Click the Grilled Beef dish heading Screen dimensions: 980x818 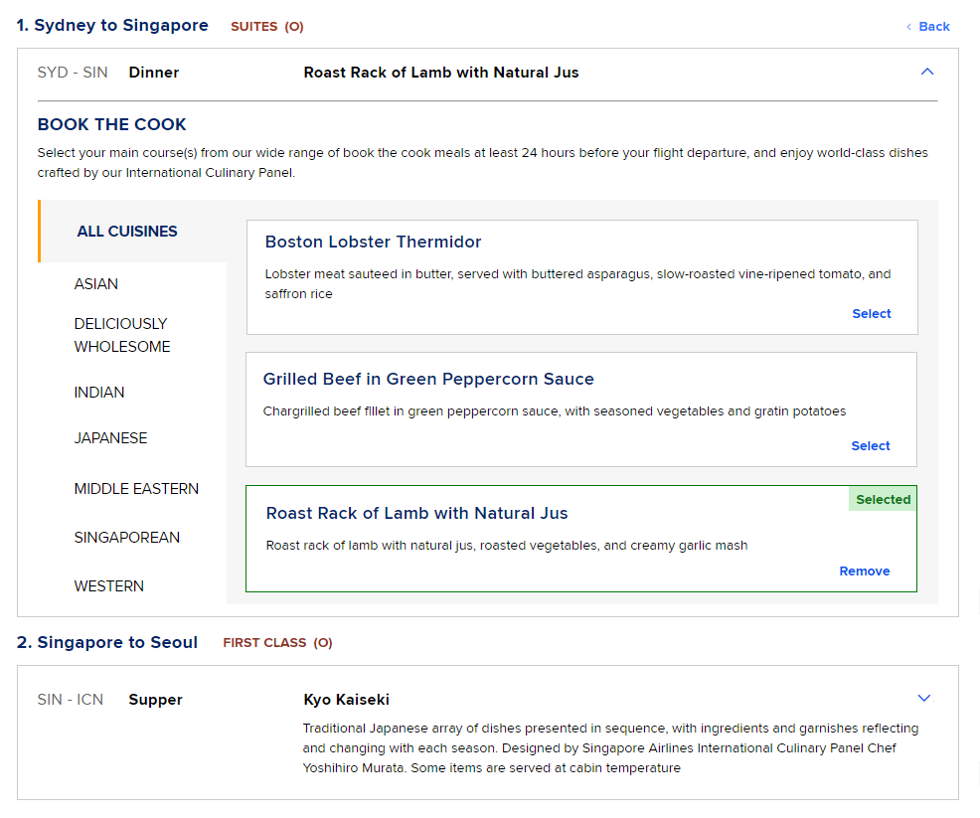pyautogui.click(x=428, y=379)
